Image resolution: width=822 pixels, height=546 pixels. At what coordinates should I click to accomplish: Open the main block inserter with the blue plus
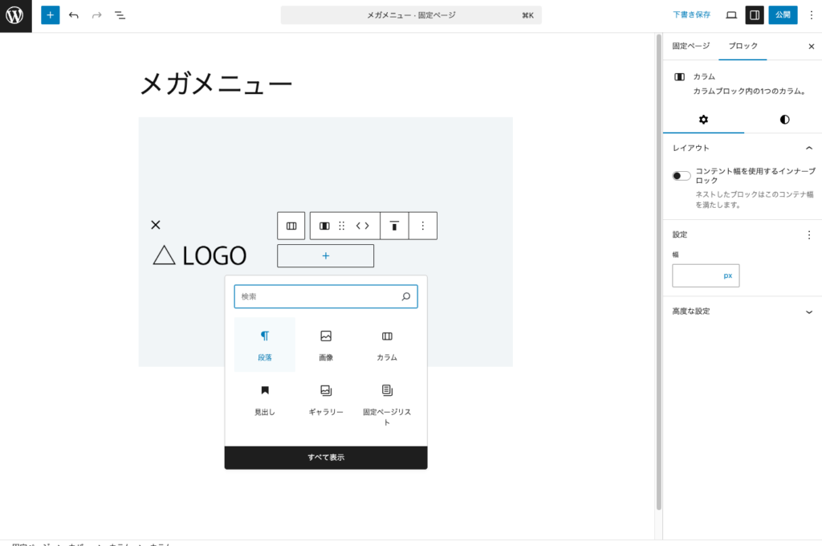click(x=50, y=14)
